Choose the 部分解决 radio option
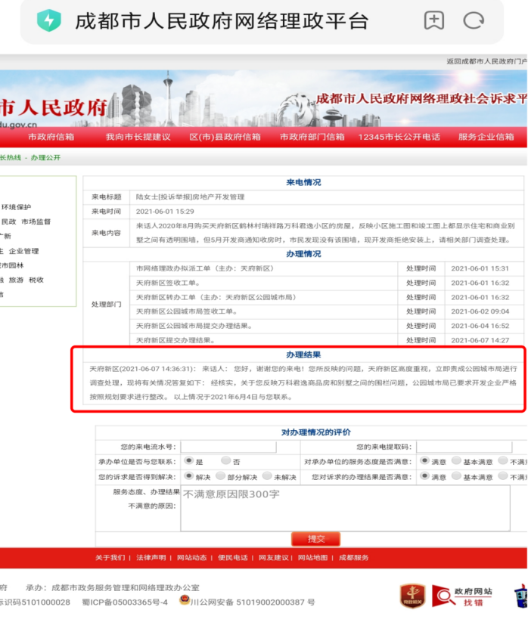This screenshot has height=644, width=528. 220,477
